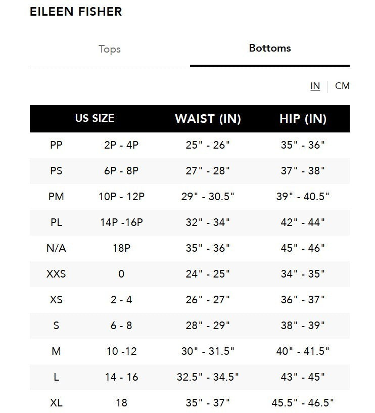Click the EILEEN FISHER brand heading

(76, 12)
